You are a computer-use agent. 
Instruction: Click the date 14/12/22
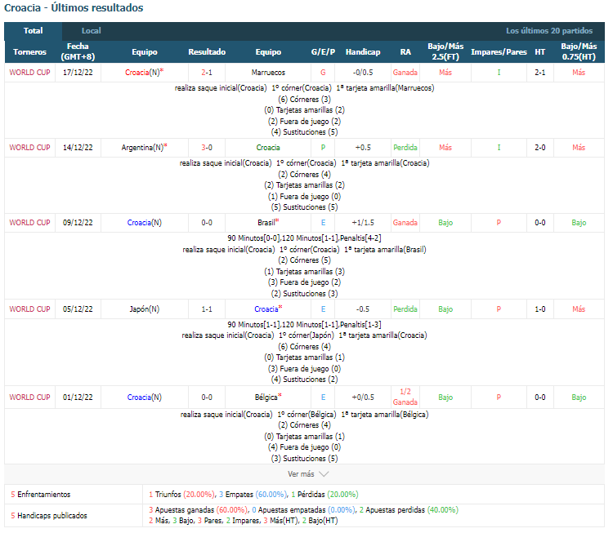[x=78, y=148]
